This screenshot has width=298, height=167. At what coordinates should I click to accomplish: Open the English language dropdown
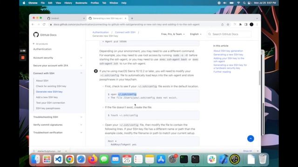click(x=196, y=34)
